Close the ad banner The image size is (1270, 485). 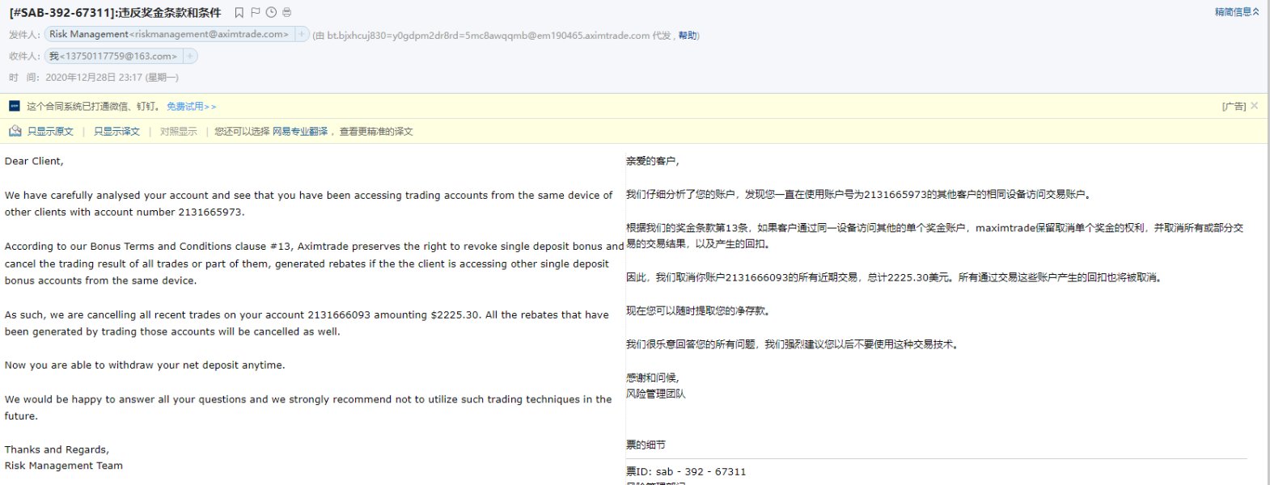coord(1255,106)
